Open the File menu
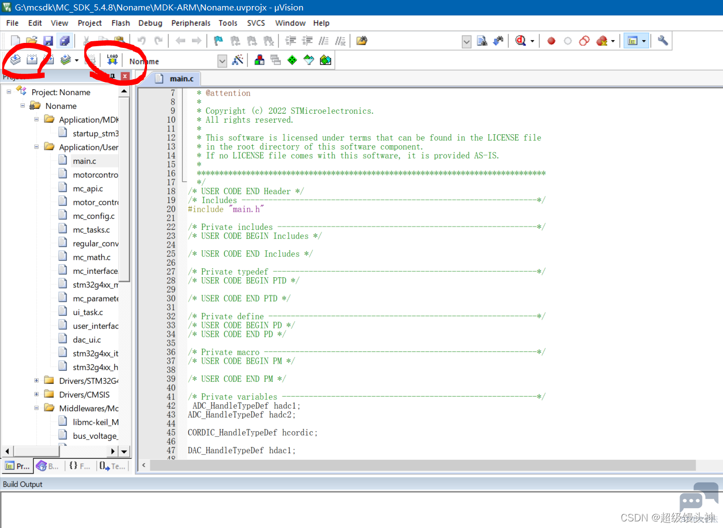This screenshot has height=528, width=723. 12,23
